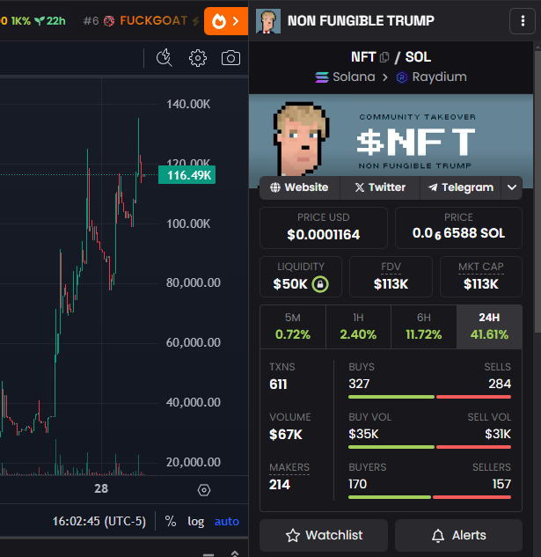The width and height of the screenshot is (541, 557).
Task: Click the buyers versus sellers ratio bar
Action: (429, 497)
